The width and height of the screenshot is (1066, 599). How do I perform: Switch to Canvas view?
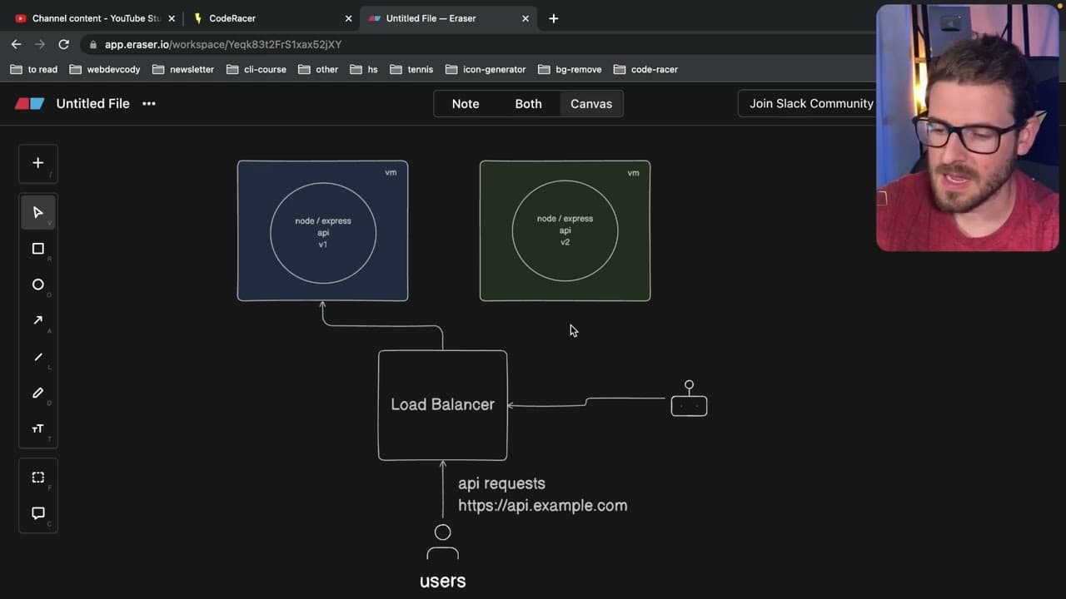point(591,104)
